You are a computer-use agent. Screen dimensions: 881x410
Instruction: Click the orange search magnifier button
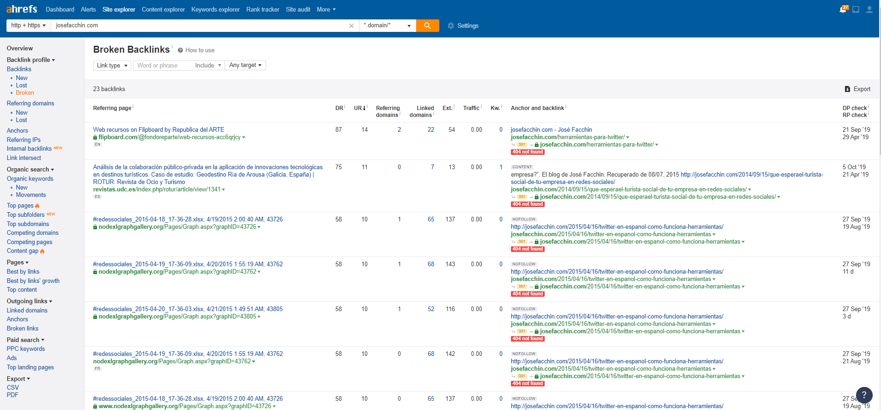[x=427, y=25]
